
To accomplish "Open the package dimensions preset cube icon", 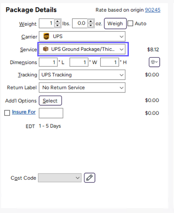I will [x=154, y=62].
